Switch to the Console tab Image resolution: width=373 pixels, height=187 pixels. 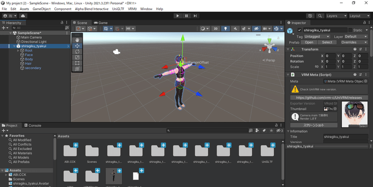tap(33, 125)
